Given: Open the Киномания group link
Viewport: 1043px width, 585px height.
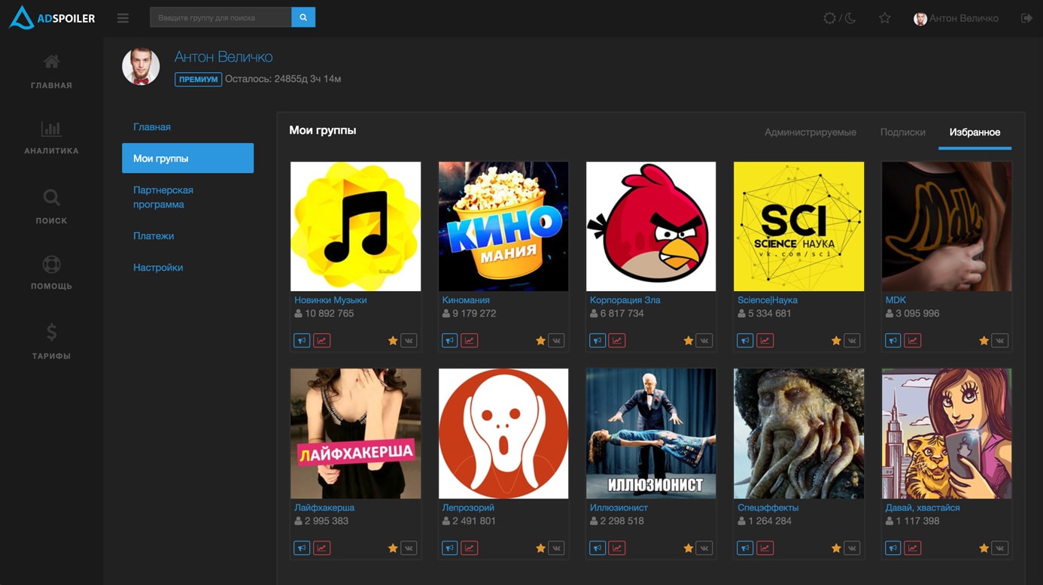Looking at the screenshot, I should [x=466, y=300].
